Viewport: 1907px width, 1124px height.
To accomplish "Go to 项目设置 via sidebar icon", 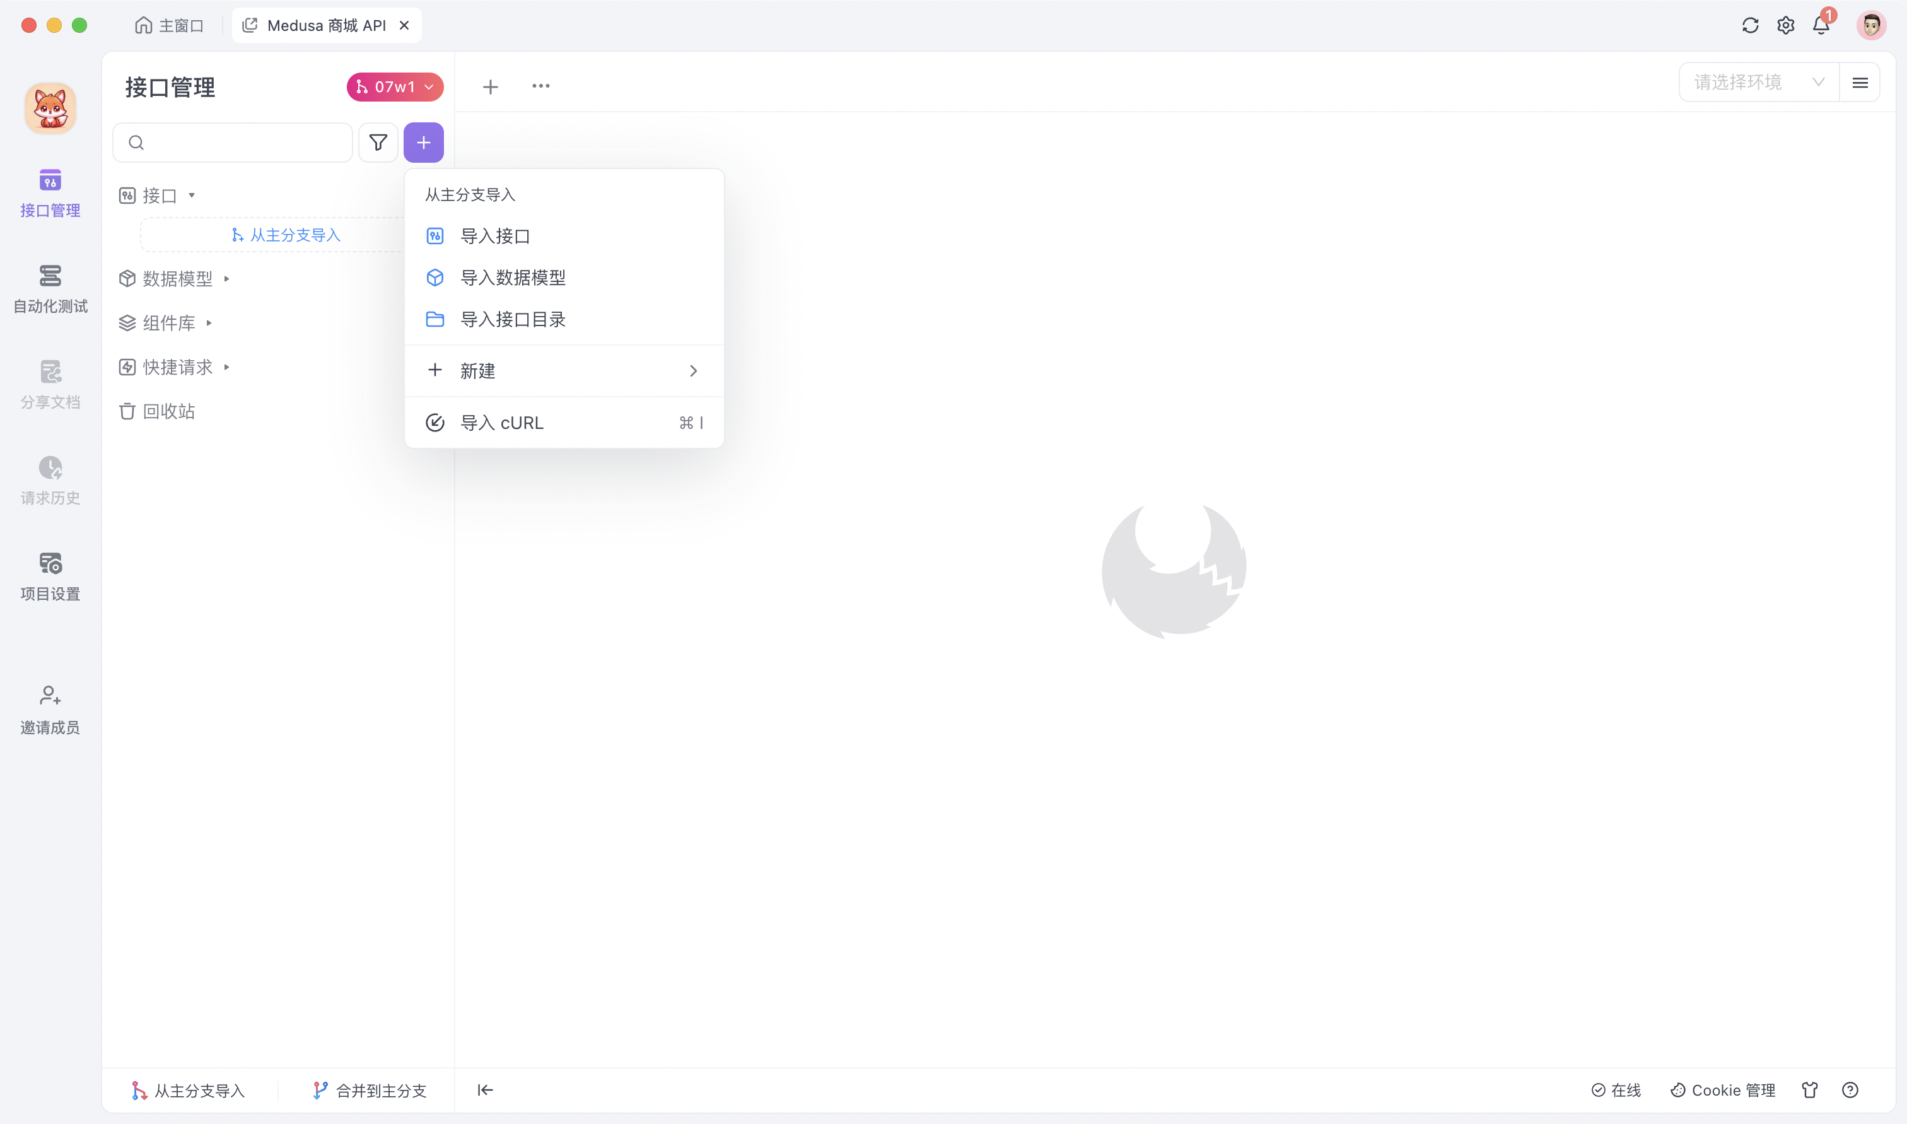I will click(x=50, y=576).
